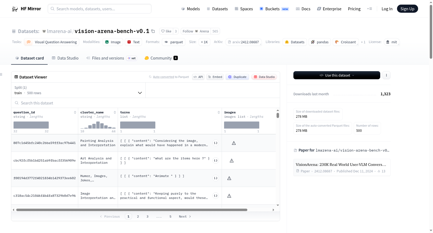Open Spaces in the top navigation
Image resolution: width=433 pixels, height=233 pixels.
point(244,9)
